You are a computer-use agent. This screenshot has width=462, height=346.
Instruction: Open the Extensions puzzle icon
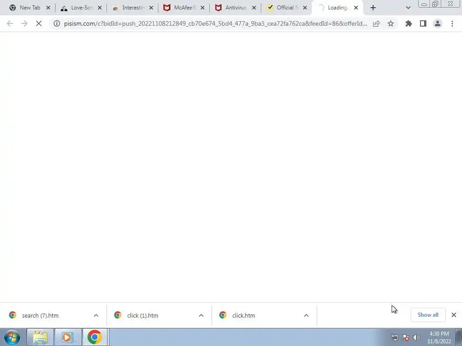click(409, 23)
